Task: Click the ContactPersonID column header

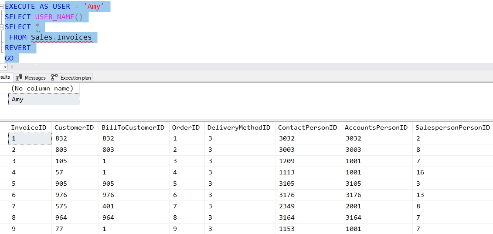Action: coord(307,127)
